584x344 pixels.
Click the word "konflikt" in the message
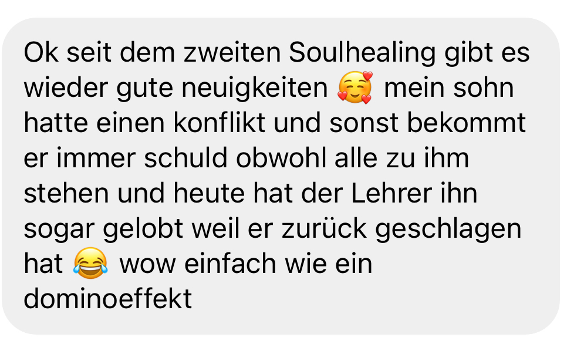[219, 123]
